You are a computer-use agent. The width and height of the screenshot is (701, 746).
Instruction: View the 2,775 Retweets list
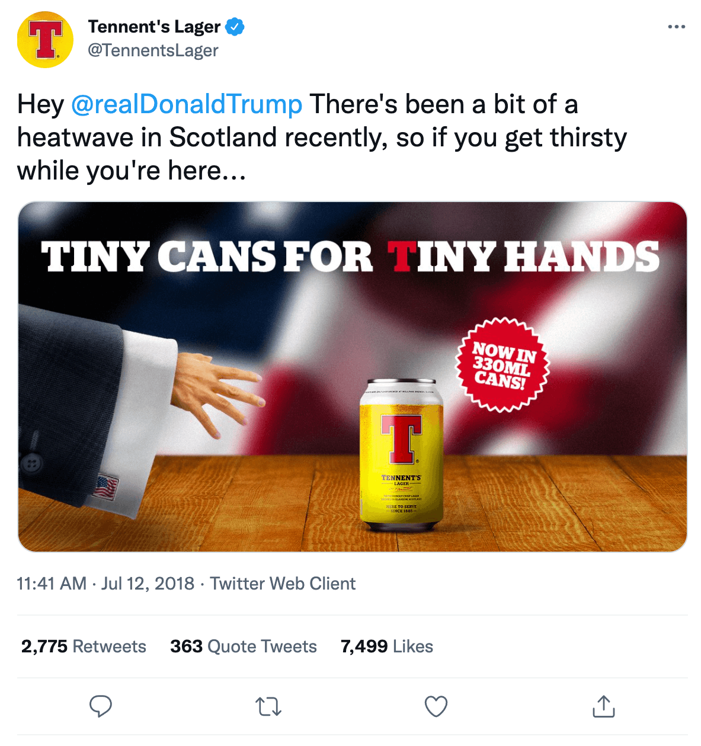[84, 646]
